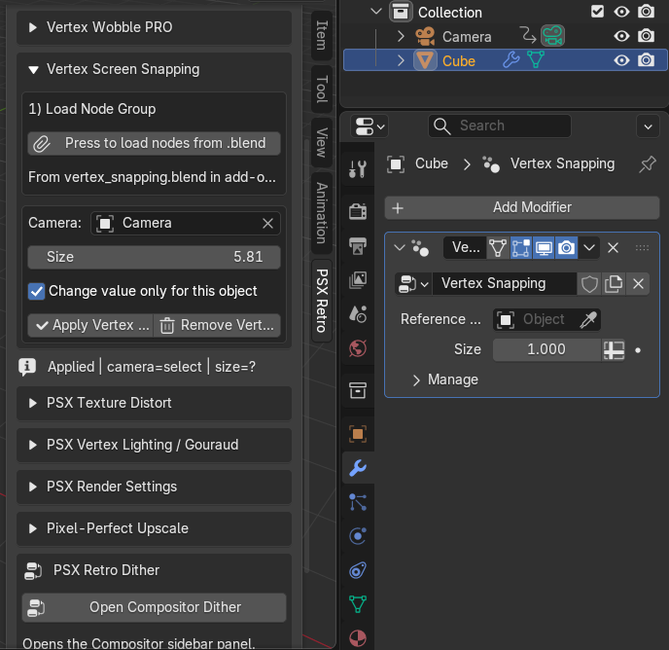Open View Layer properties tab icon
This screenshot has width=669, height=650.
pos(358,279)
